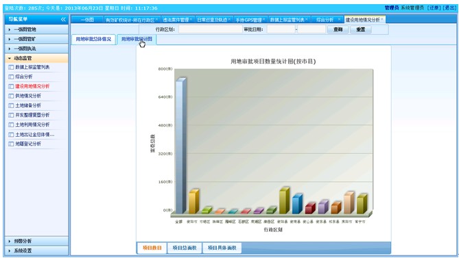Click the 查询 button
Viewport: 459px width, 258px height.
338,29
